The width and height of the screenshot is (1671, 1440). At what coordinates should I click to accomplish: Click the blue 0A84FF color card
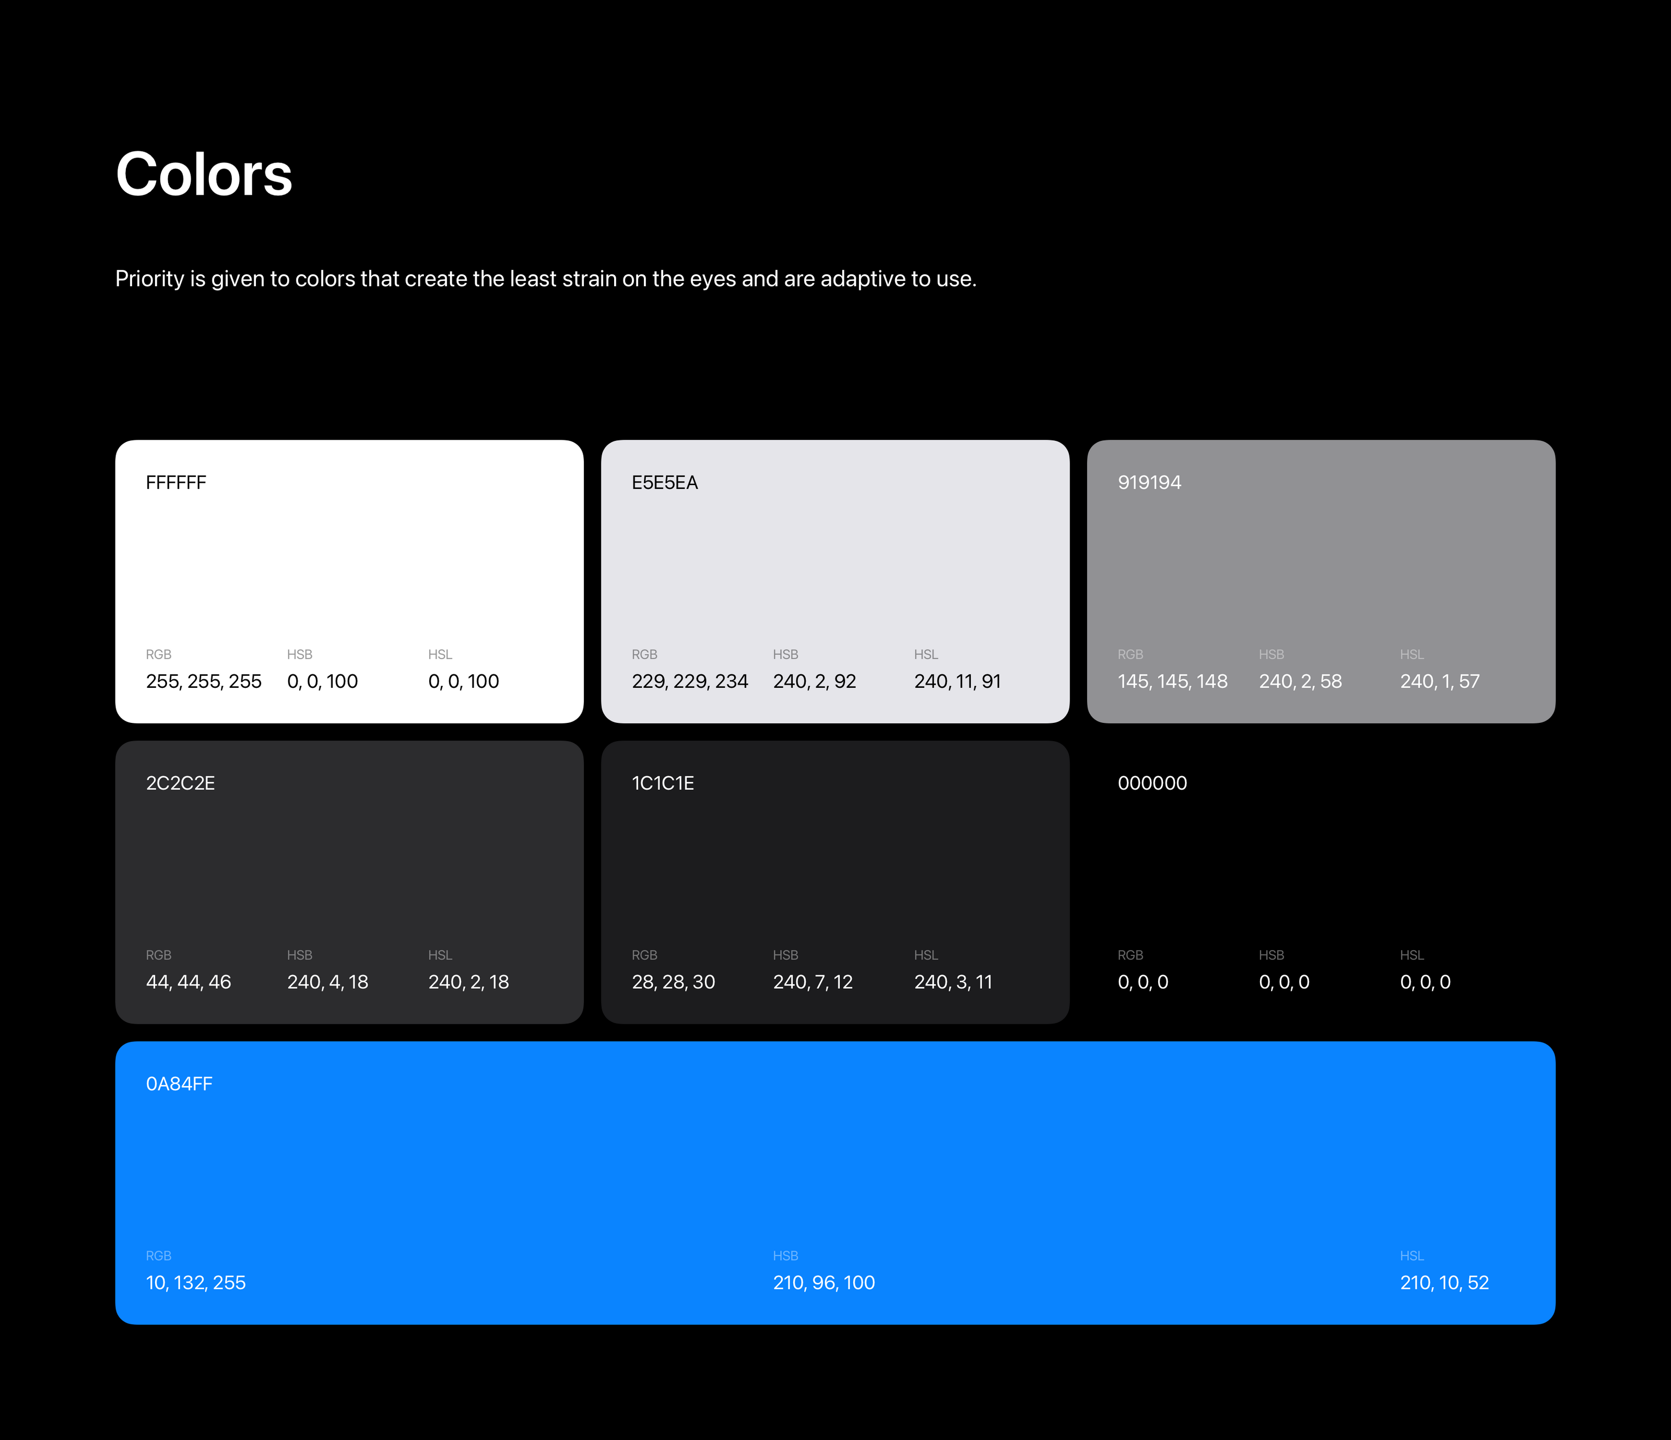tap(834, 1170)
